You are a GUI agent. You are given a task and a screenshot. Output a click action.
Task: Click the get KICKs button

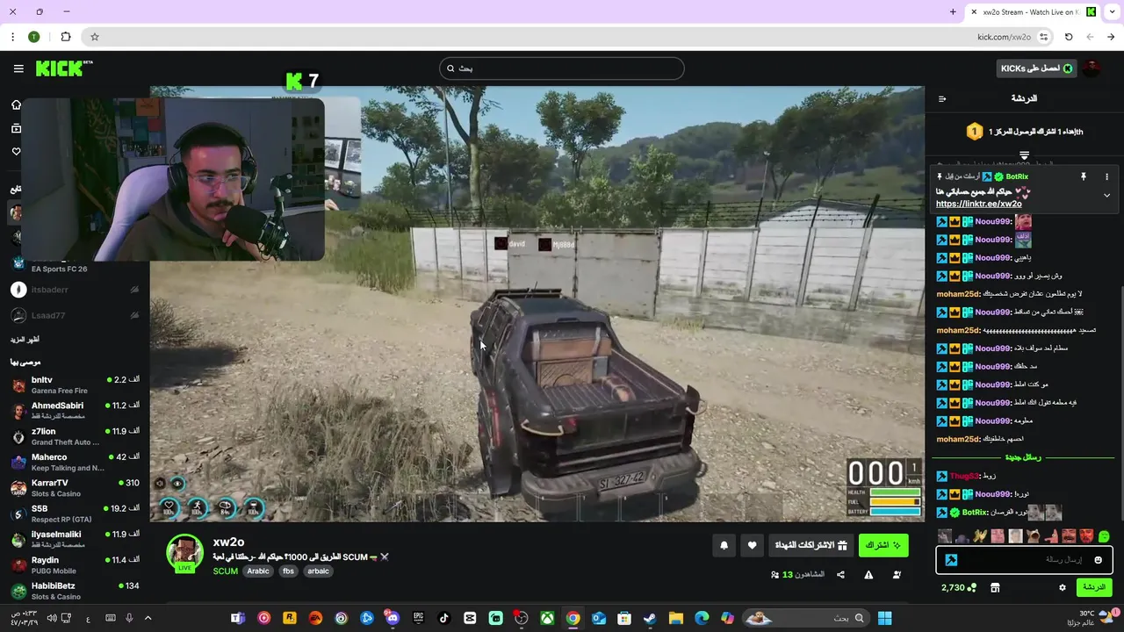pos(1036,68)
